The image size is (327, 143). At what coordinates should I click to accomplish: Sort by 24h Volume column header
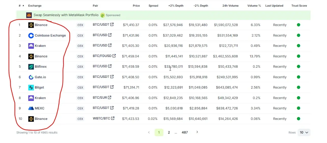point(230,6)
